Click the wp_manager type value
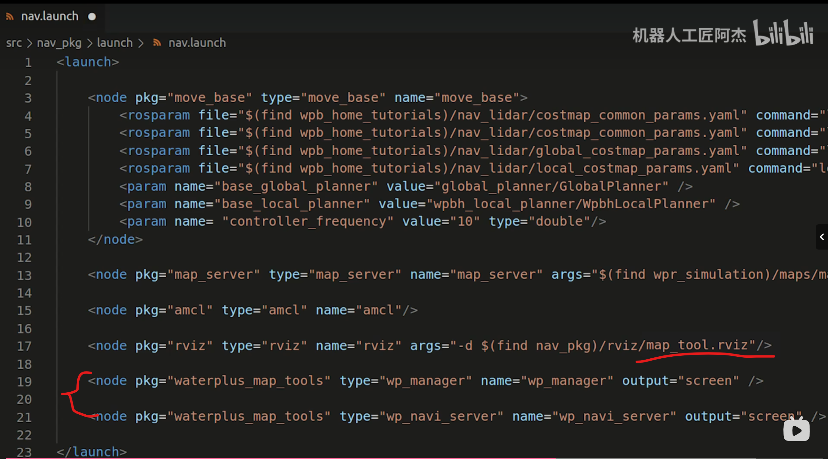 (x=425, y=381)
